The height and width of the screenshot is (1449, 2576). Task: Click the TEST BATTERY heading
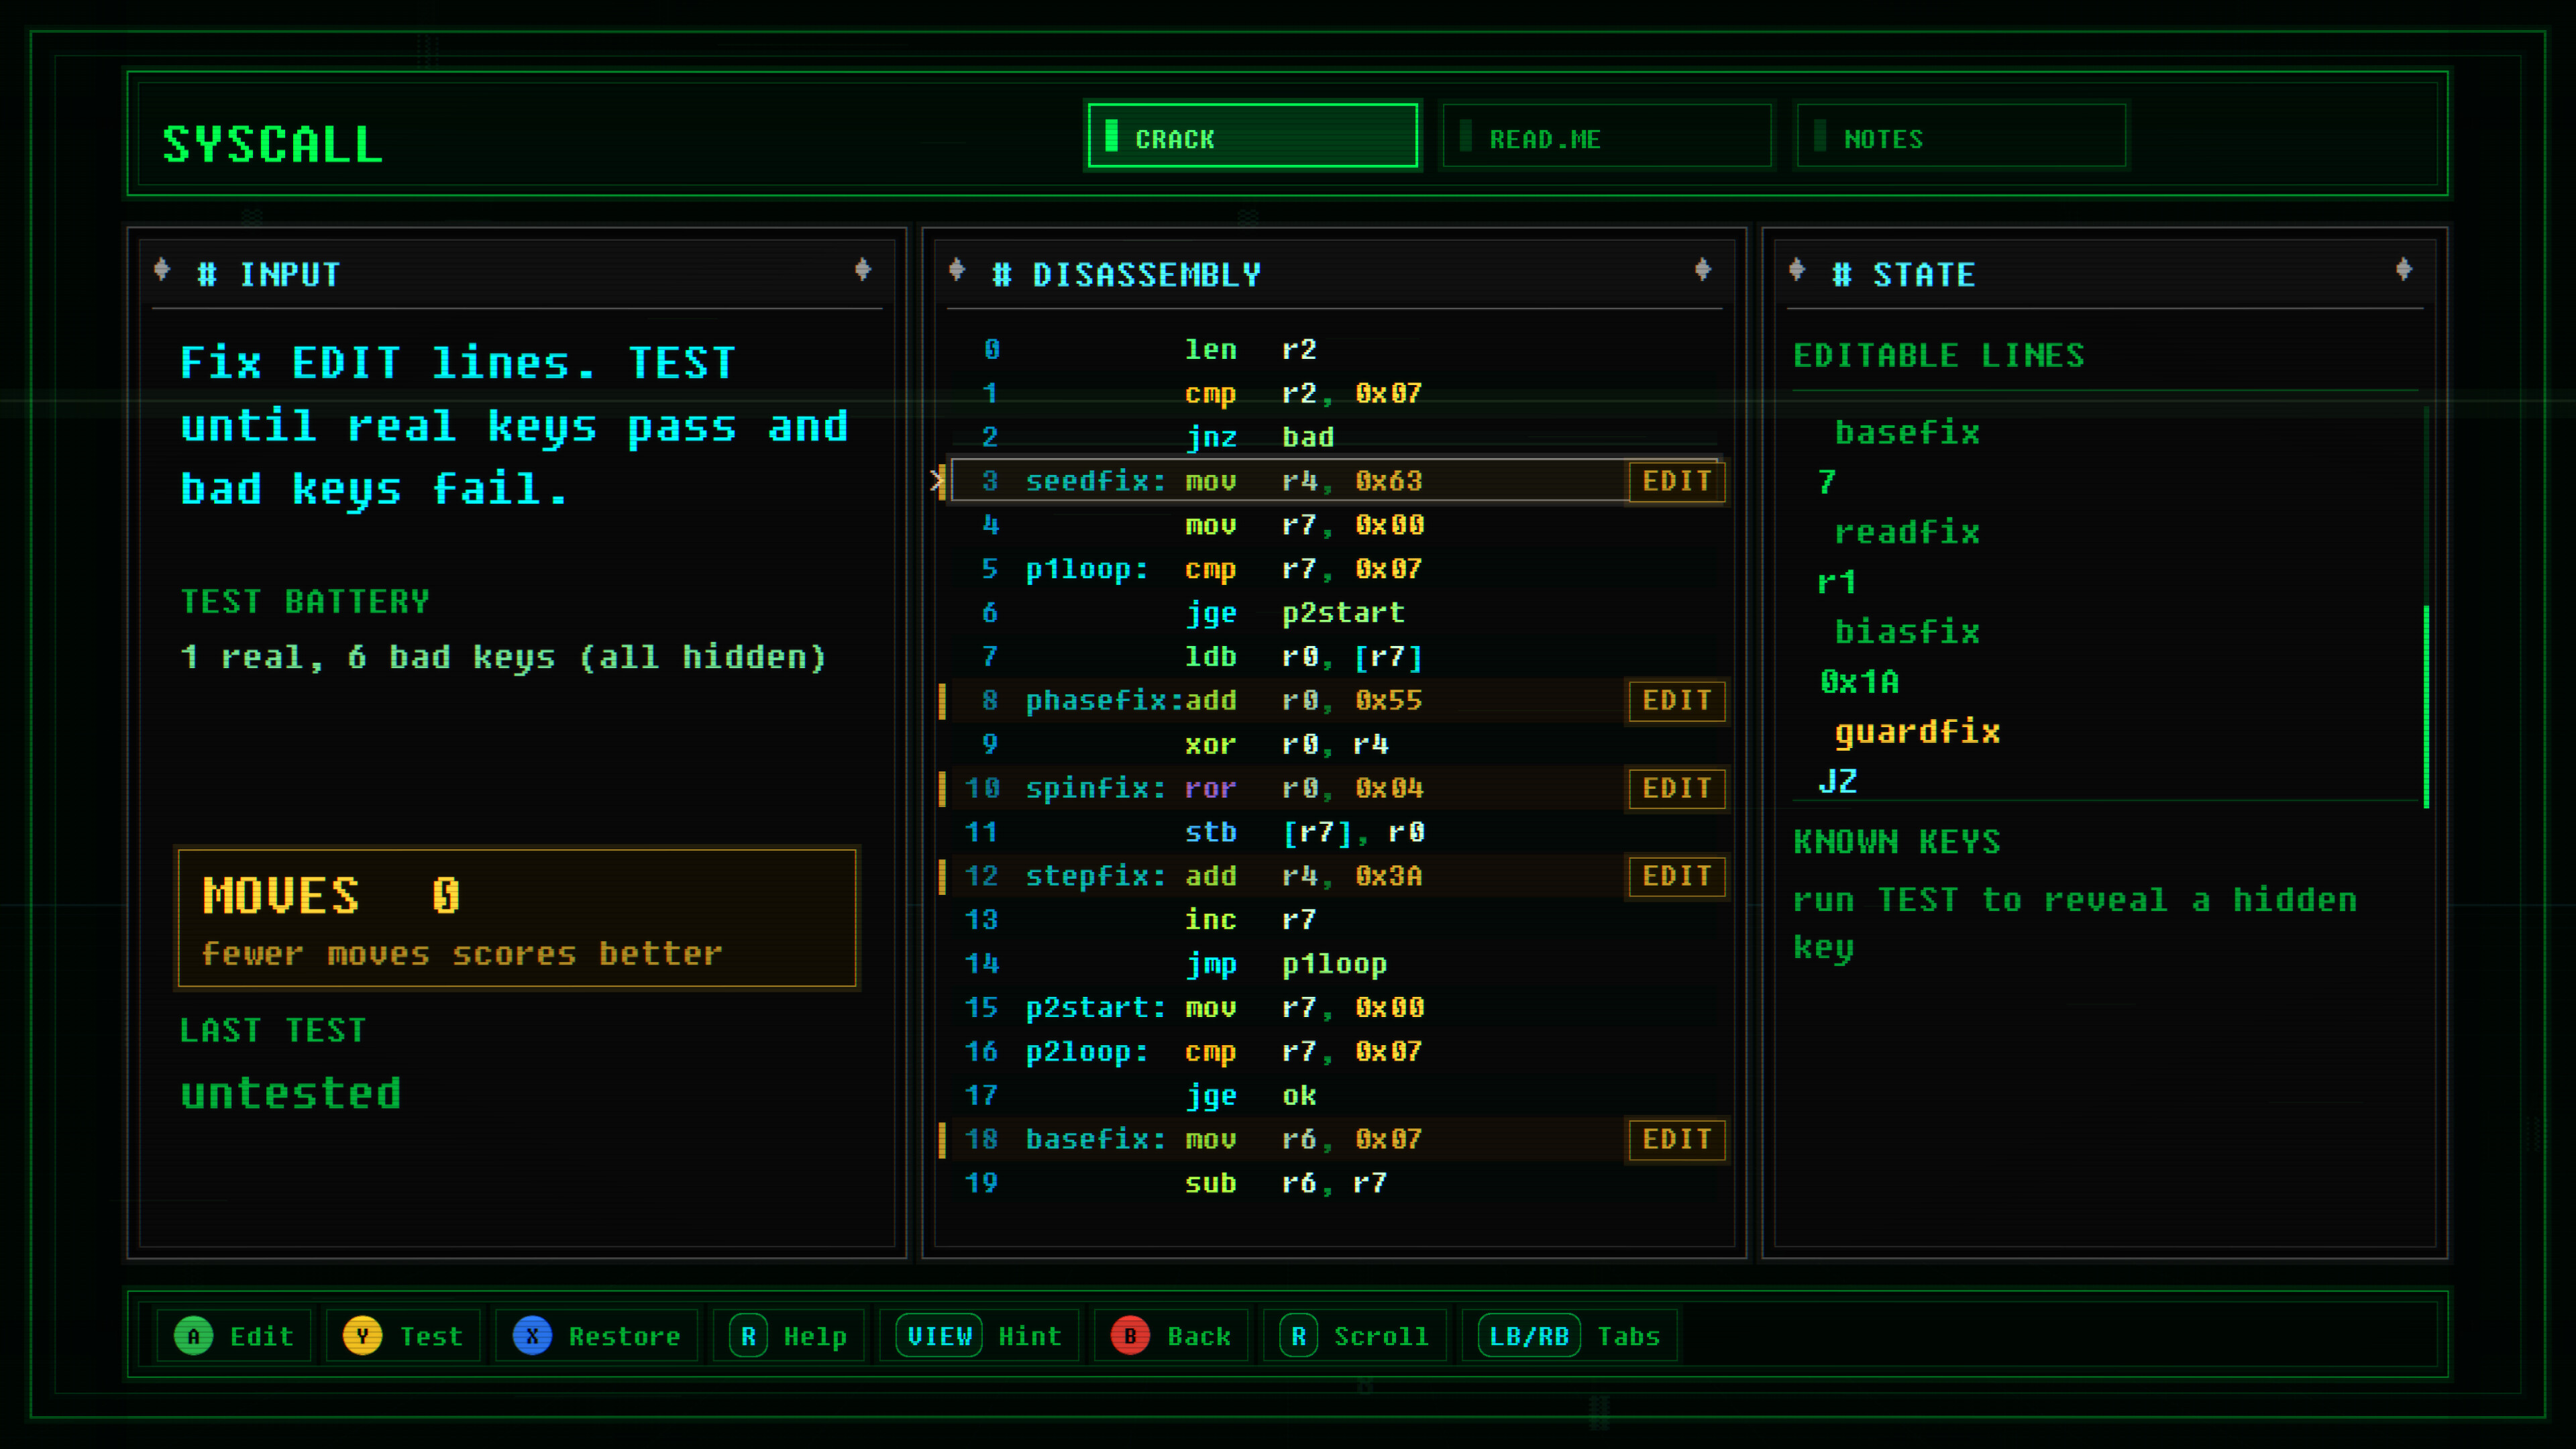tap(305, 601)
